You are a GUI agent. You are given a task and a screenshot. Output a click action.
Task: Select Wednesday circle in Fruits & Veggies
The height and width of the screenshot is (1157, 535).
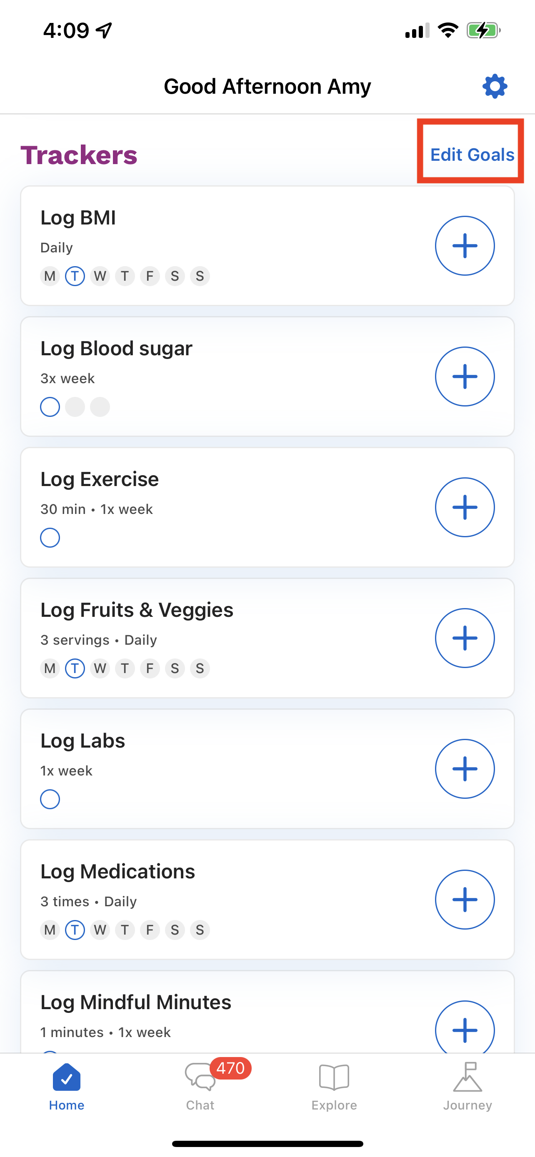coord(100,668)
